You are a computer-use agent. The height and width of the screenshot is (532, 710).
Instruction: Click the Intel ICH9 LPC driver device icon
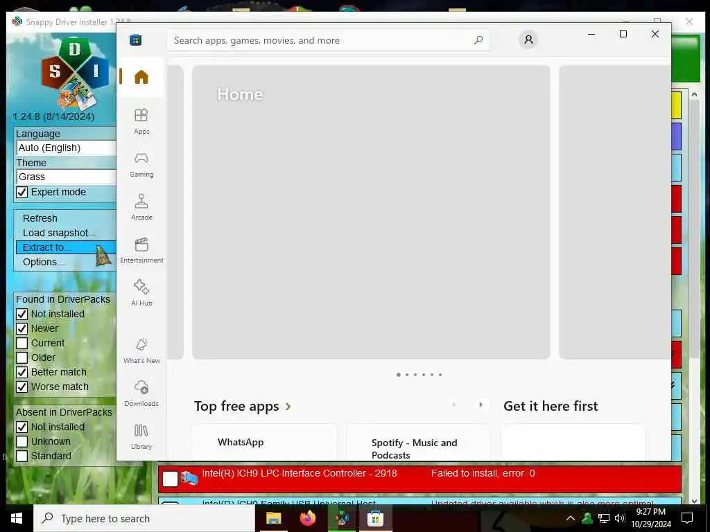[189, 478]
